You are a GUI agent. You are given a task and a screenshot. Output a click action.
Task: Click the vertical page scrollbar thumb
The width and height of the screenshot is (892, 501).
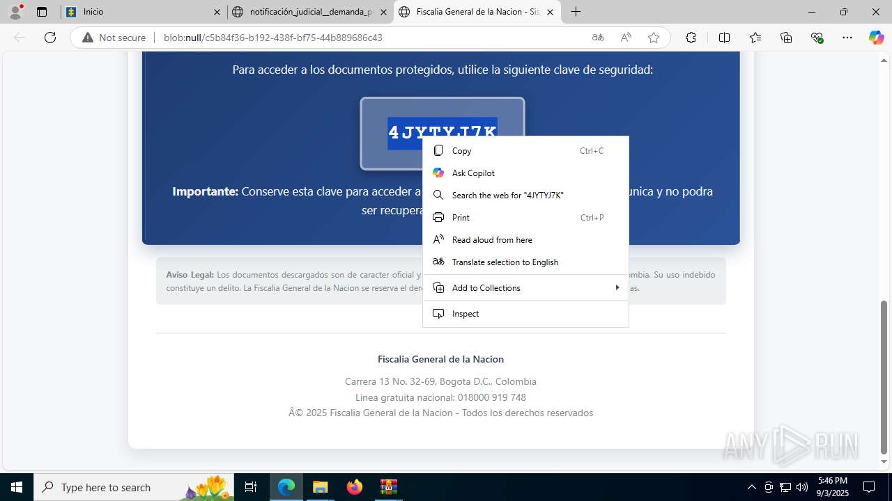[x=884, y=376]
